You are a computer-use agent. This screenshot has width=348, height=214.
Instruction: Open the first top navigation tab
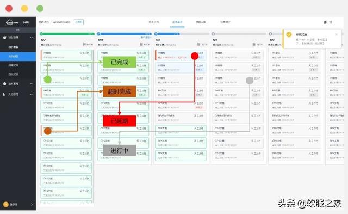(154, 22)
